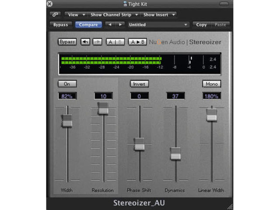
Task: Click the NuGen Audio Stereoizer logo text
Action: tap(185, 42)
